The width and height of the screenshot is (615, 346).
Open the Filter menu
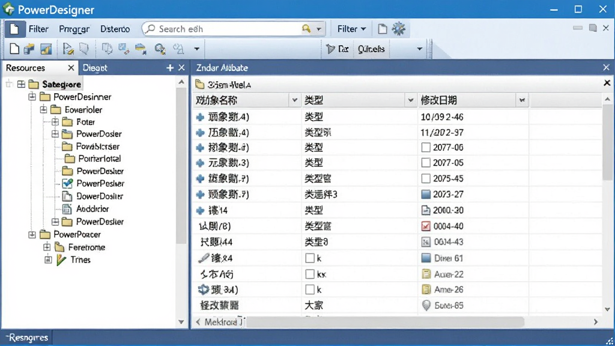38,29
